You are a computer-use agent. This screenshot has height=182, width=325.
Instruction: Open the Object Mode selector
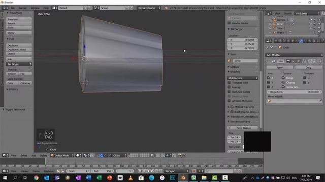(x=62, y=155)
